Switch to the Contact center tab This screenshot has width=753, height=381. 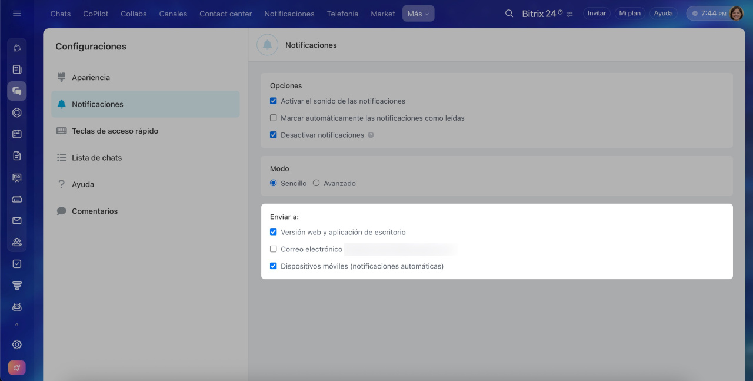[x=225, y=14]
